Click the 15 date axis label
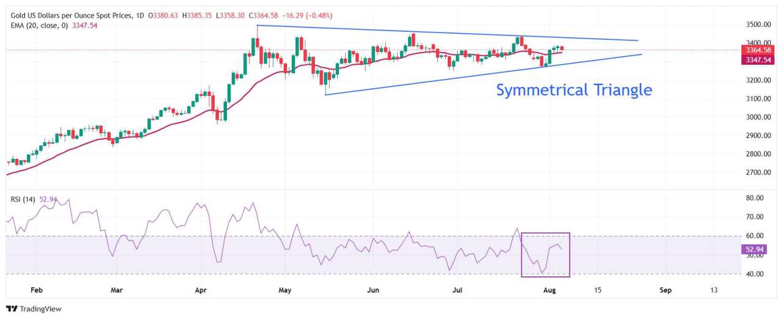 coord(598,290)
